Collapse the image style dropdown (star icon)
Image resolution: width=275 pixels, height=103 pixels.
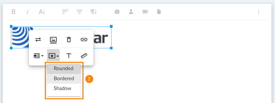54,56
